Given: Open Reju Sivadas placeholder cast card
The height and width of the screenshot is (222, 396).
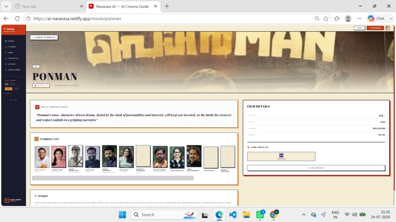Looking at the screenshot, I should 211,157.
